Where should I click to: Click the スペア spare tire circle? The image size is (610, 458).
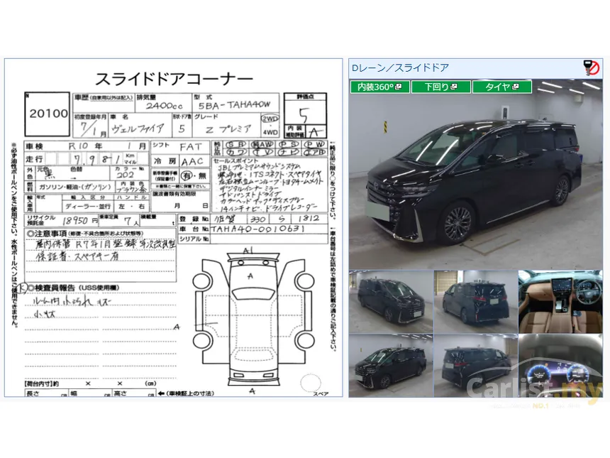point(311,383)
